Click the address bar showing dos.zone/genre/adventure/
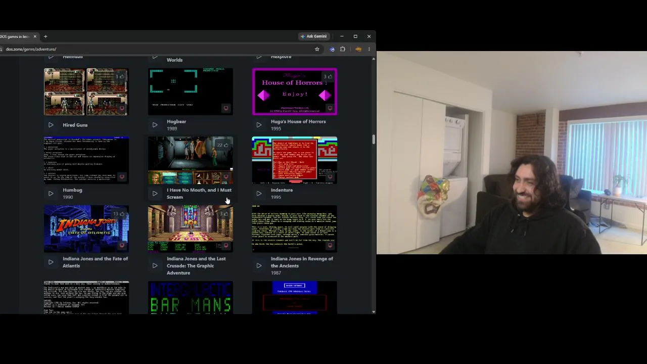Viewport: 647px width, 364px height. tap(157, 49)
